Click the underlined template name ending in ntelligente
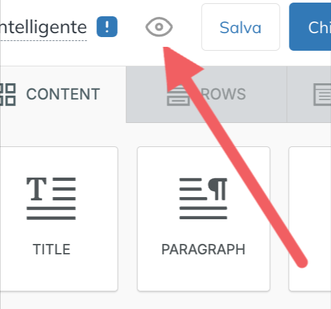Screen dimensions: 331x309 tap(44, 28)
